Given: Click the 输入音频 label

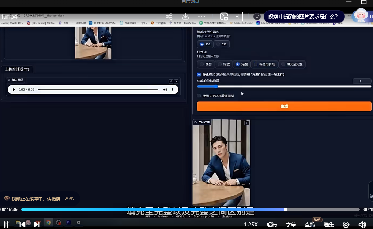Looking at the screenshot, I should pos(16,80).
